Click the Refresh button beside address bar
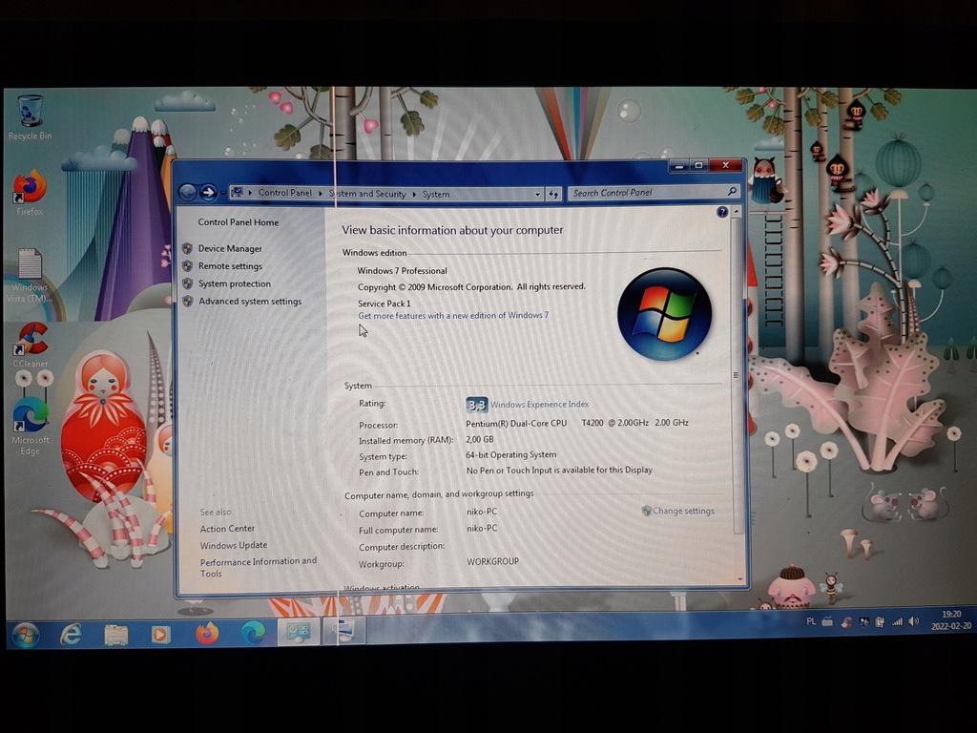 (553, 194)
